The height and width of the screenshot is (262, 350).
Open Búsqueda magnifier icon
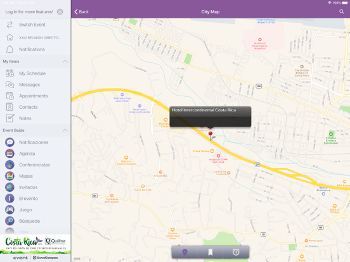10,221
